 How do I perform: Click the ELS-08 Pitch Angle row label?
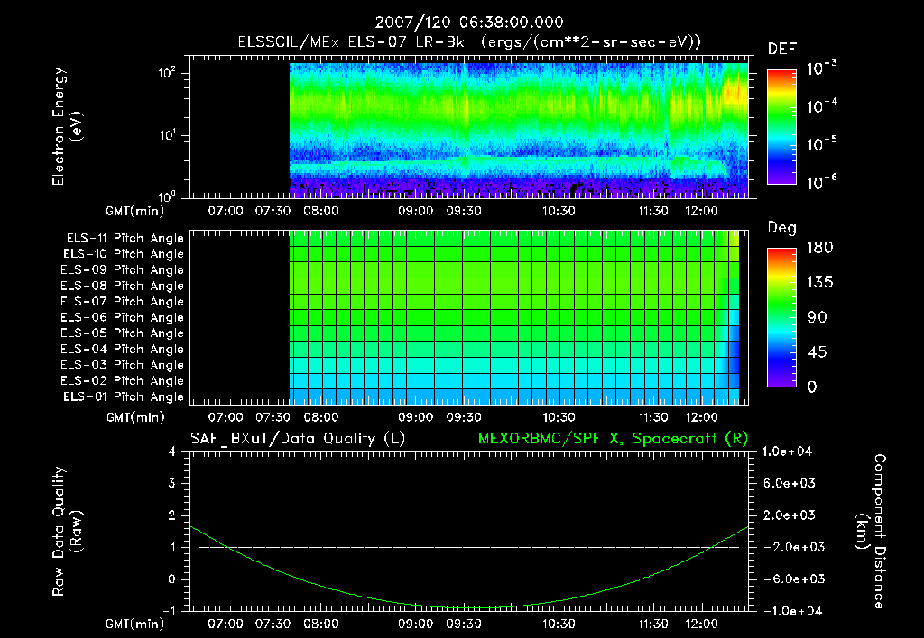point(123,286)
